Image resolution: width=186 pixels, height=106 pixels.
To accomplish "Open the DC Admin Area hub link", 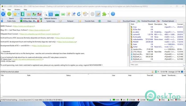I will point(28,59).
